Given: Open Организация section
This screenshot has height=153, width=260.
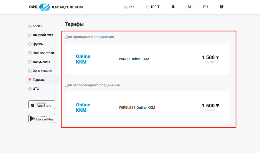Looking at the screenshot, I should 42,71.
